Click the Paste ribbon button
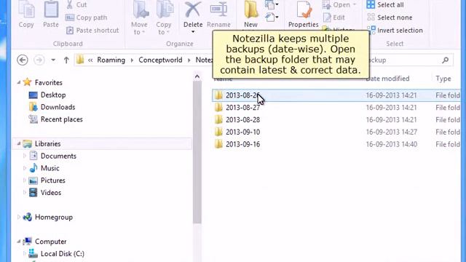The width and height of the screenshot is (466, 262). click(51, 15)
